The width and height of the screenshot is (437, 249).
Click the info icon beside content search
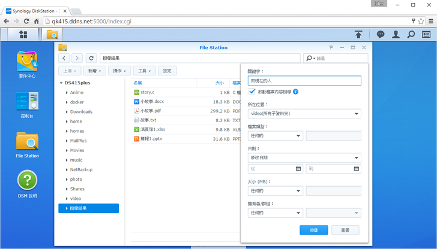[x=296, y=92]
